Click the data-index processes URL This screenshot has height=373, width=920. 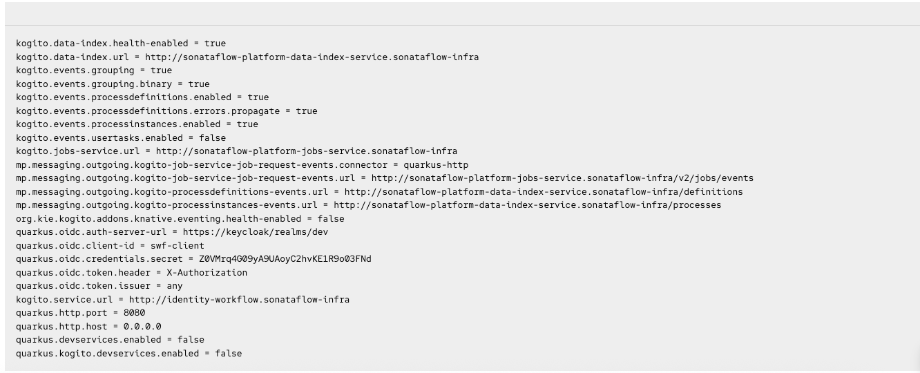pyautogui.click(x=527, y=205)
